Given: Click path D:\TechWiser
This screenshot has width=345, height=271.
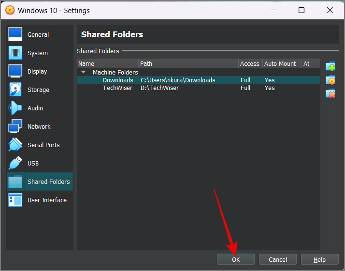Looking at the screenshot, I should coord(159,88).
